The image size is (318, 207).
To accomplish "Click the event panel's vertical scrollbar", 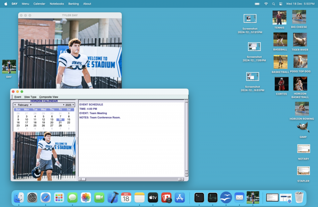I will (x=186, y=136).
